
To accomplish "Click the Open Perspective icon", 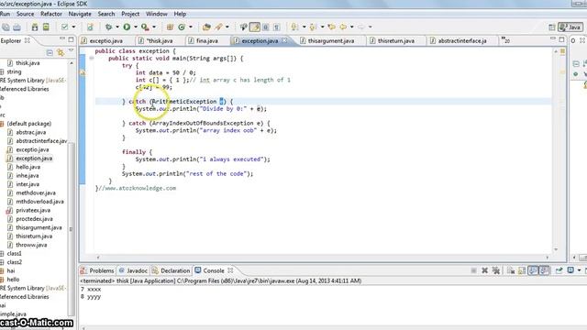I will pyautogui.click(x=551, y=27).
